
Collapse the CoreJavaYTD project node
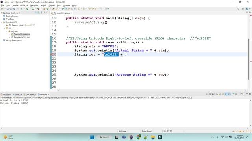[x=2, y=22]
